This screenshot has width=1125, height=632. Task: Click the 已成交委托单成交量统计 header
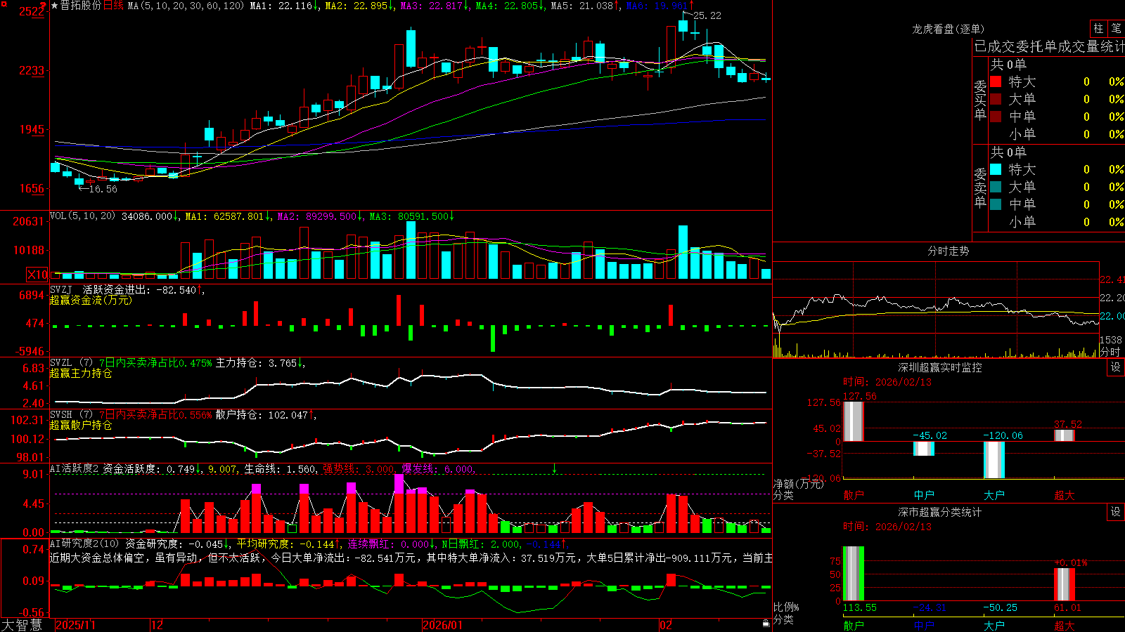1048,46
